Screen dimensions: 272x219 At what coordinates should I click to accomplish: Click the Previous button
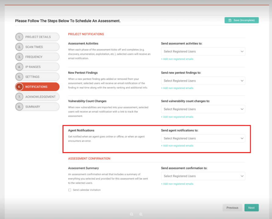point(232,208)
